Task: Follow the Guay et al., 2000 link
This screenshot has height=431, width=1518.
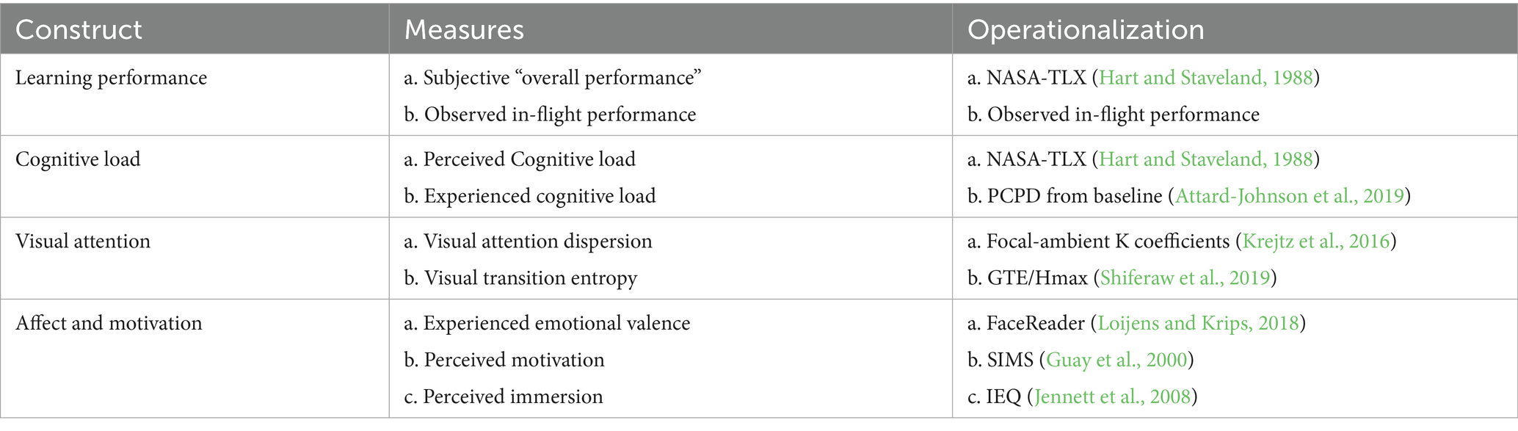Action: click(1116, 360)
